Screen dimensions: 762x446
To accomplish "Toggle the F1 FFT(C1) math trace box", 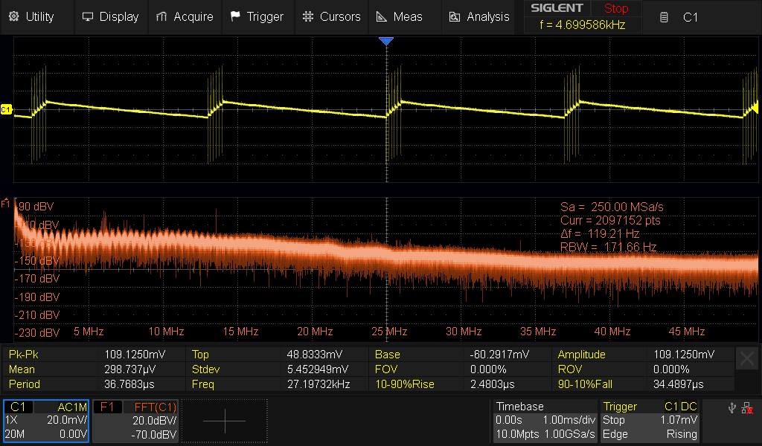I will 137,421.
